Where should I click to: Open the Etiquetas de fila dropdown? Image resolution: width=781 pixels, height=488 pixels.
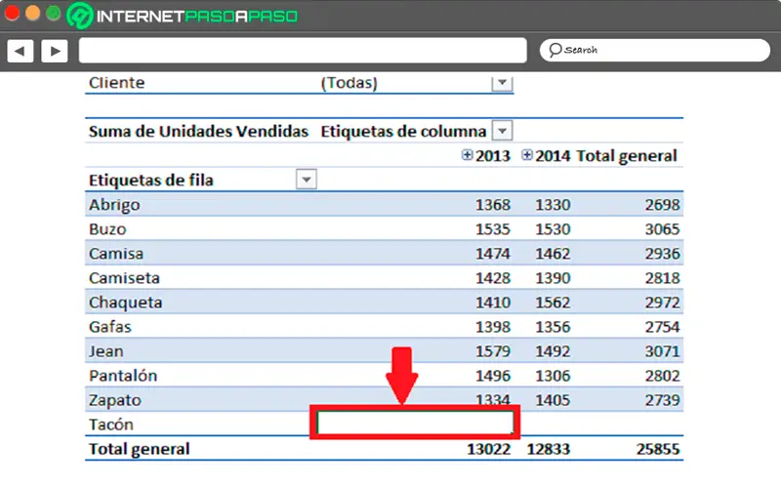click(307, 180)
